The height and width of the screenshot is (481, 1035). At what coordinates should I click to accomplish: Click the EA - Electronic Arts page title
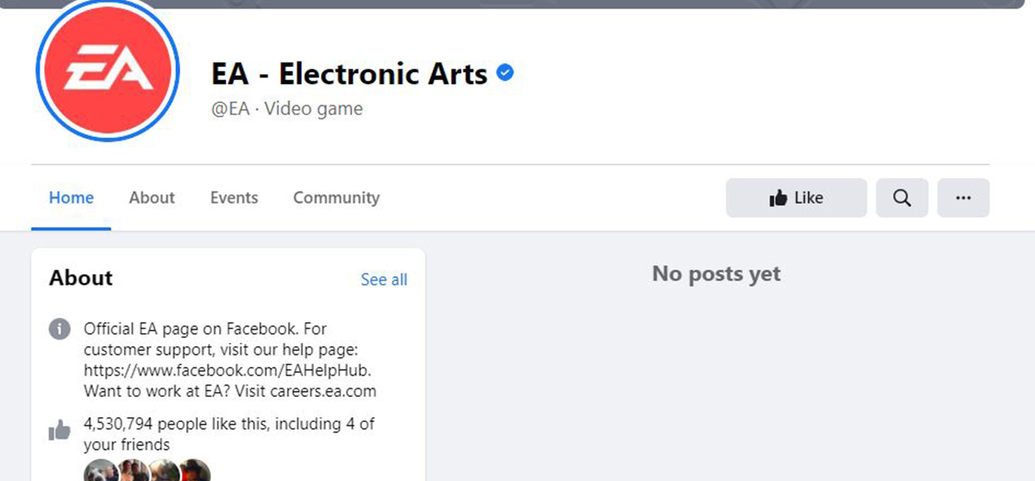[349, 74]
